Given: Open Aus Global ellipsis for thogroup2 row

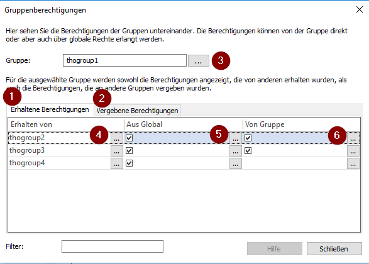Looking at the screenshot, I should [x=236, y=138].
